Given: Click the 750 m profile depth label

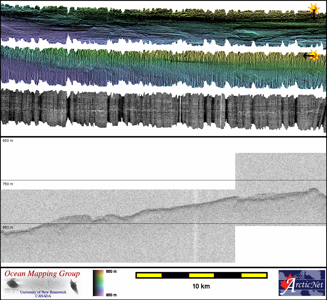Looking at the screenshot, I should [8, 184].
